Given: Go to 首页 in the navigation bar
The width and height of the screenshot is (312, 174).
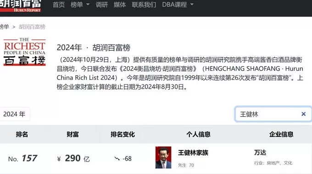Looking at the screenshot, I should pos(59,5).
